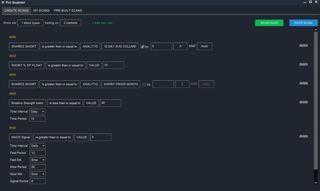Click scrollbar down arrow
This screenshot has height=191, width=320.
pos(316,183)
